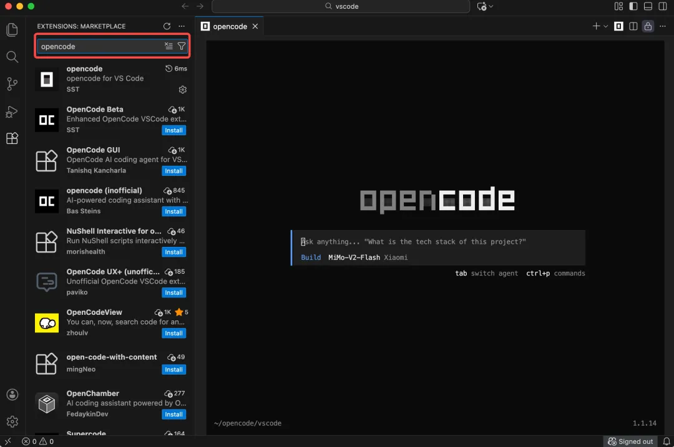Open OpenChamber cube icon thumbnail
Viewport: 674px width, 447px height.
point(46,404)
